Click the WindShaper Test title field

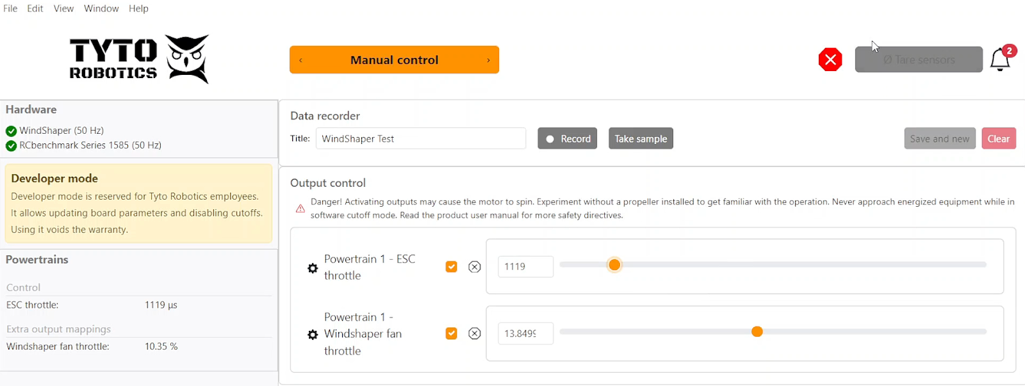(420, 139)
